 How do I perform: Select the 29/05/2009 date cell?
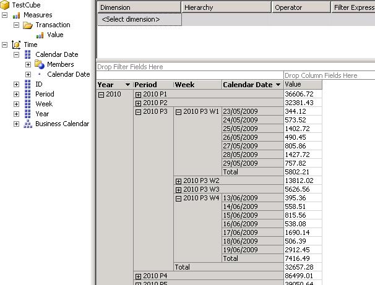252,163
